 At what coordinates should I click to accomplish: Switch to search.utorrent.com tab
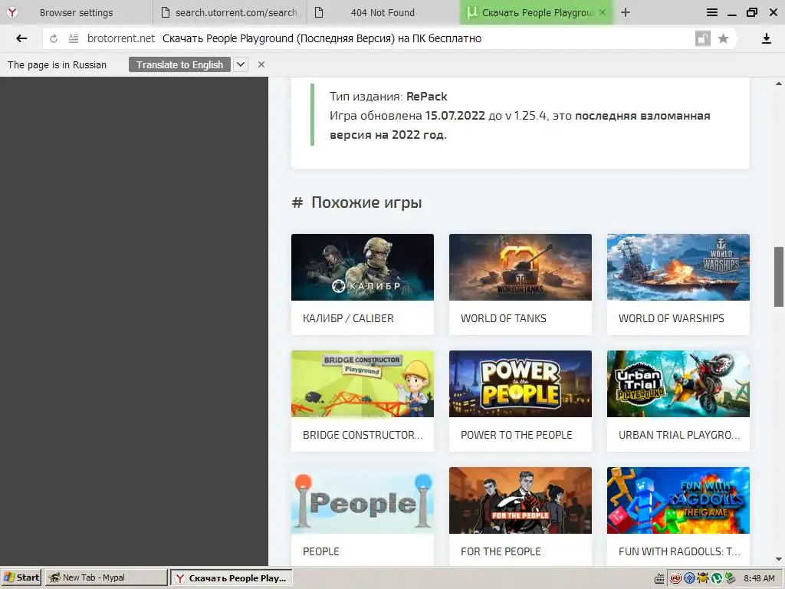tap(231, 12)
